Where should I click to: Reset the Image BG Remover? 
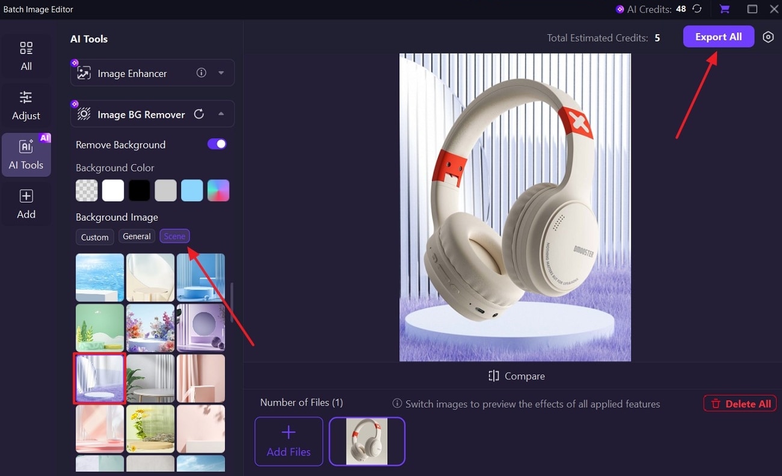pos(199,114)
